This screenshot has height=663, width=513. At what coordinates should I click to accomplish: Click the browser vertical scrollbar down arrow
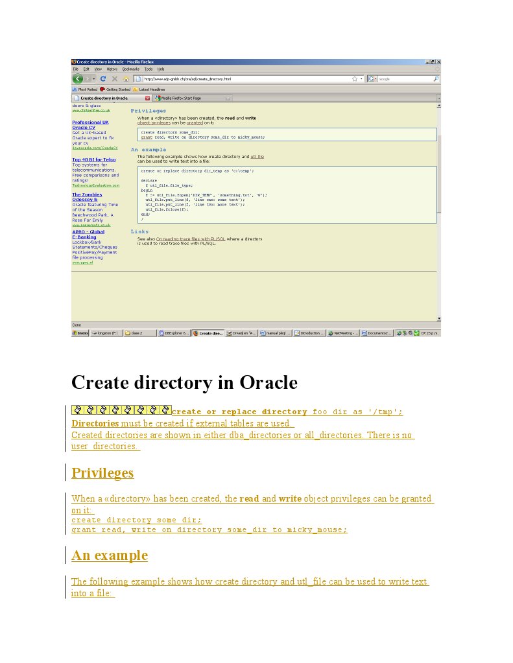[x=438, y=318]
